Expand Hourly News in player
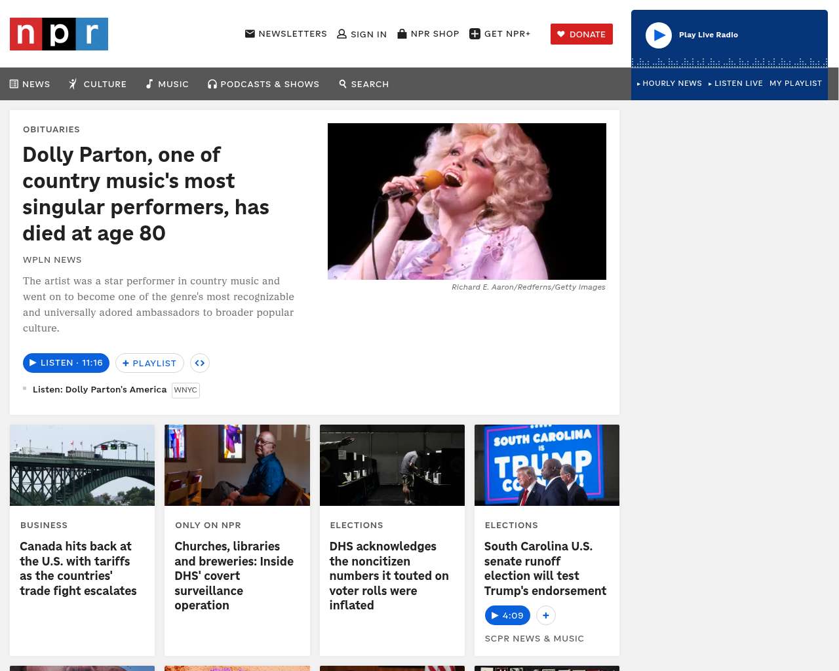The image size is (839, 671). 669,83
